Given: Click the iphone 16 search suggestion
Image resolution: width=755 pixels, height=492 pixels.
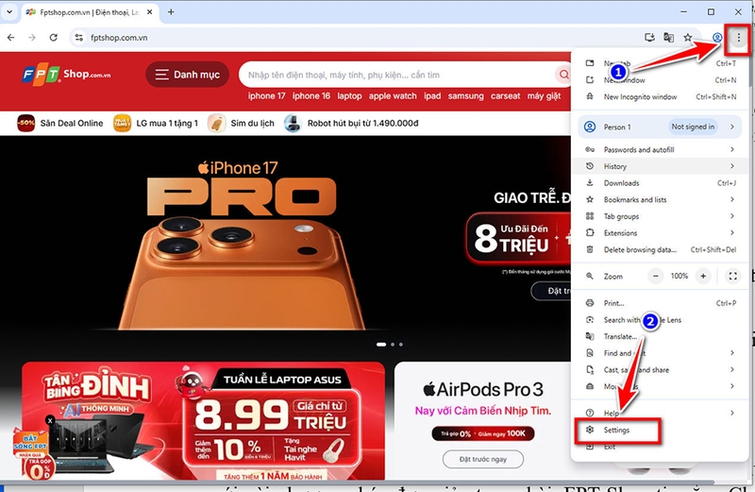Looking at the screenshot, I should click(x=311, y=96).
